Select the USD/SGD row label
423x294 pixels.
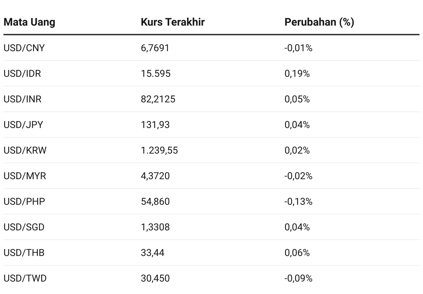(24, 227)
